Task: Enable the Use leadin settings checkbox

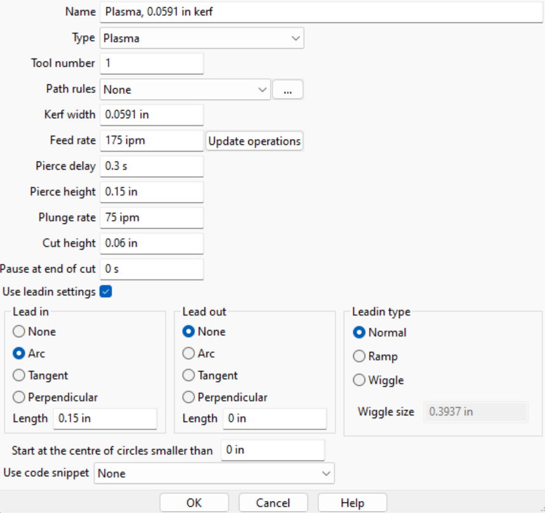Action: click(x=107, y=292)
